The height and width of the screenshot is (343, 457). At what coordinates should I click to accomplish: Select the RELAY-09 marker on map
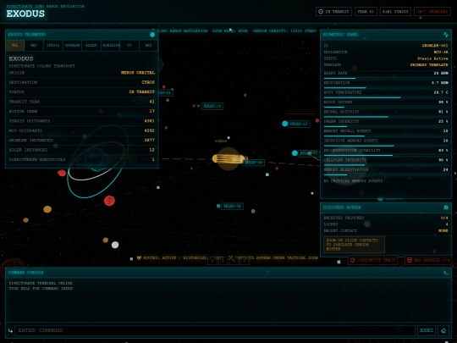232,206
